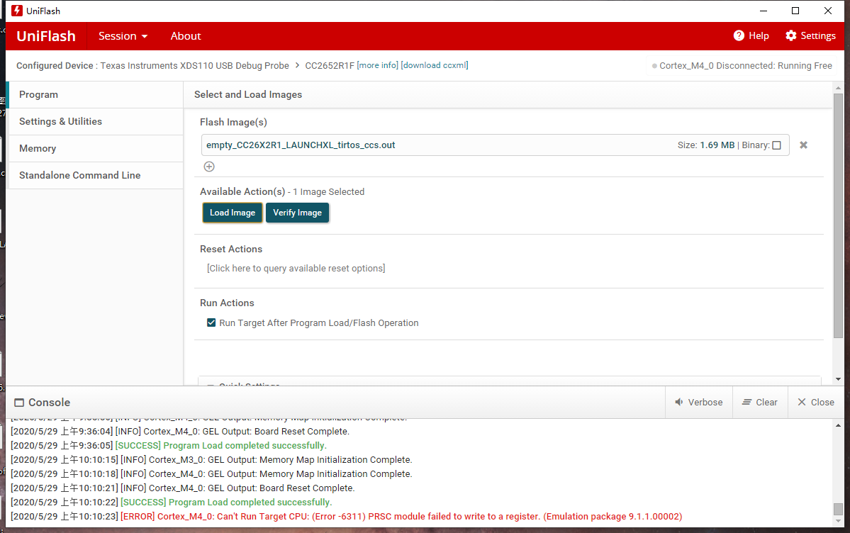Switch to the Memory tab
Viewport: 850px width, 533px height.
96,149
